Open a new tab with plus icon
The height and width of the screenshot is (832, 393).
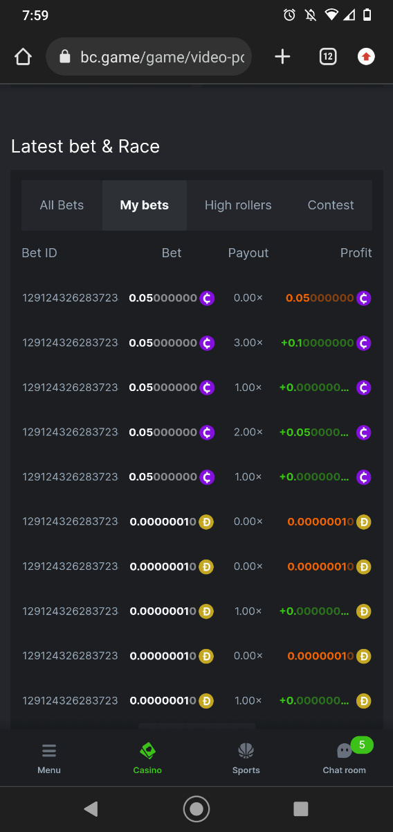[282, 57]
